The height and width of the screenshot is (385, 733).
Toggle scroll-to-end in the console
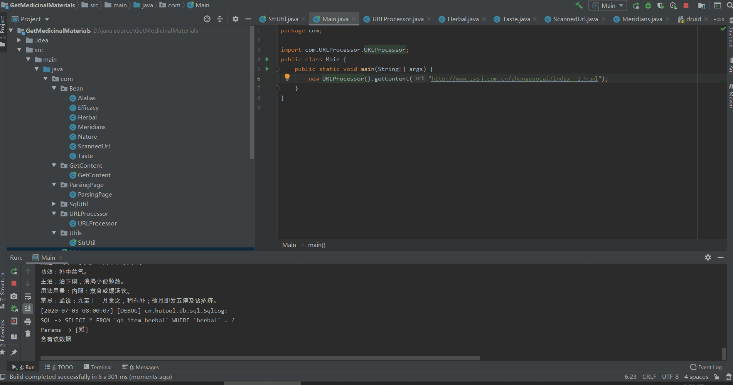point(28,309)
